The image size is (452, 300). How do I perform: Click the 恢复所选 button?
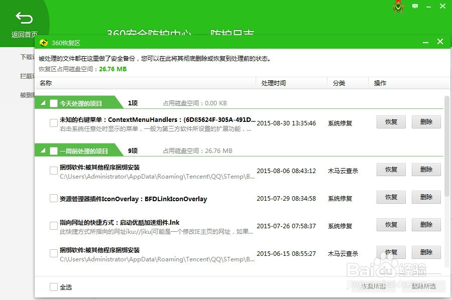[374, 286]
